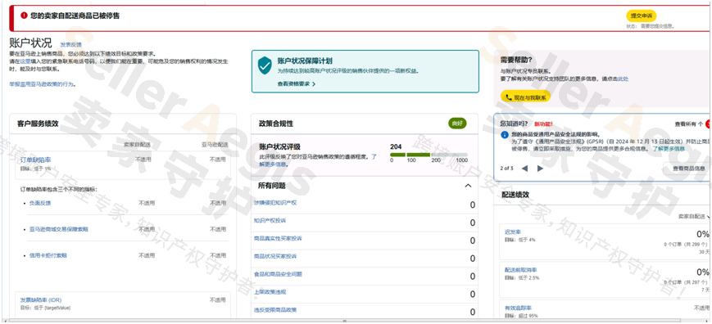Collapse the 所有问题 section chevron
Screen dimensions: 712x324
468,186
